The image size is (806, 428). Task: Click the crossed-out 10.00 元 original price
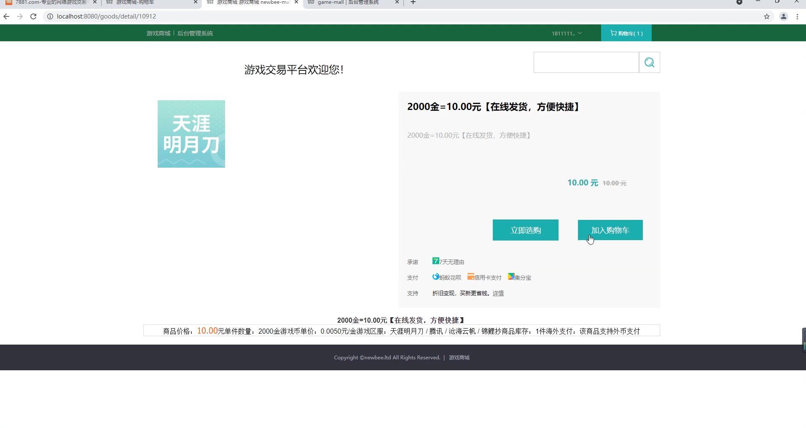(614, 183)
